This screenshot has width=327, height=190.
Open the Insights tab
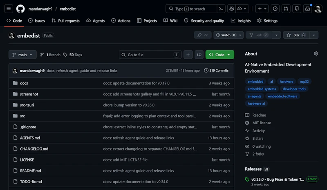click(x=241, y=21)
